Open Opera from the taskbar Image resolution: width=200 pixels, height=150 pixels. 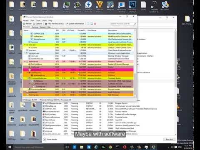tap(125, 147)
